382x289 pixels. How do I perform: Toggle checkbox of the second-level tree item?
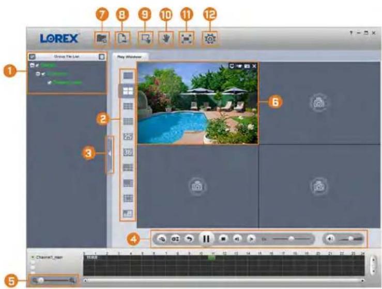43,74
